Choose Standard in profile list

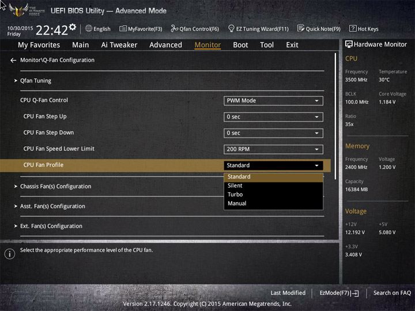click(x=273, y=177)
